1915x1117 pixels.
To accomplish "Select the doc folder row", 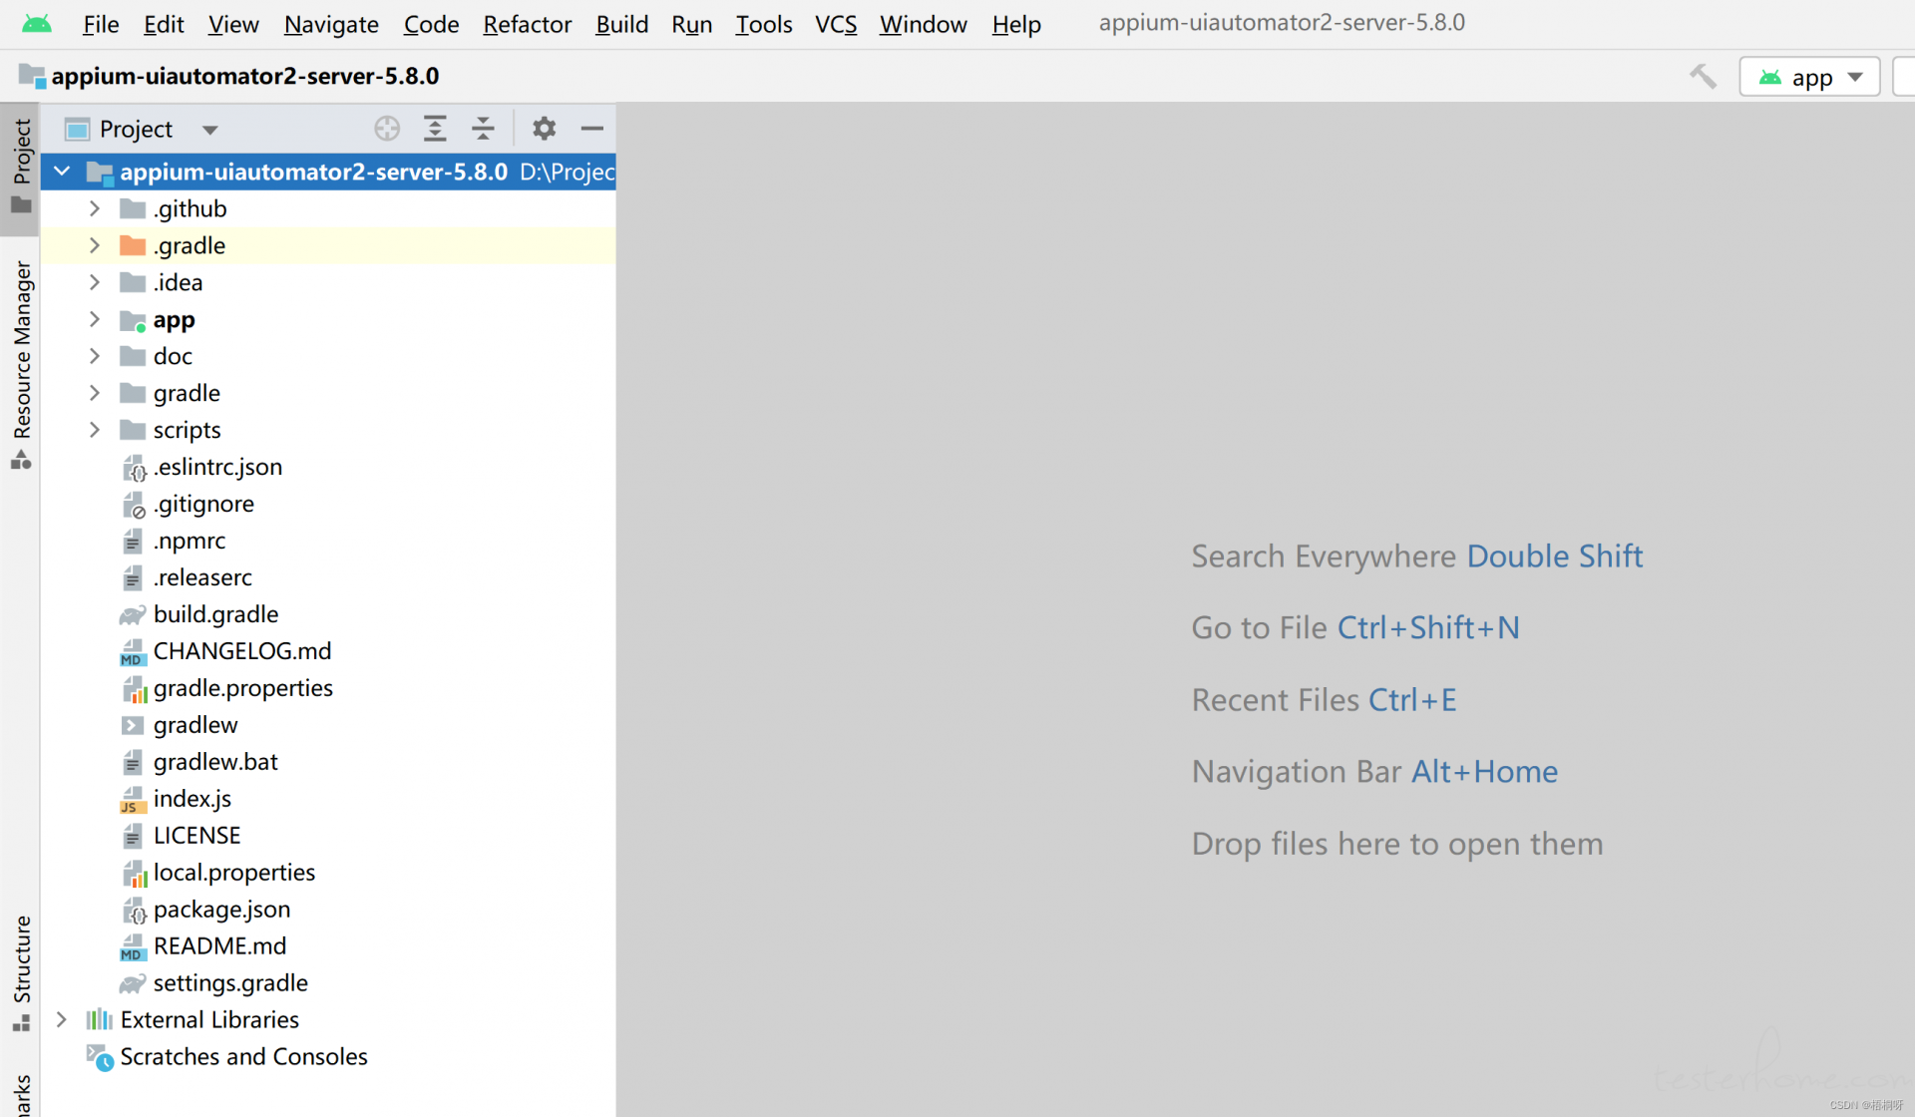I will (x=329, y=356).
